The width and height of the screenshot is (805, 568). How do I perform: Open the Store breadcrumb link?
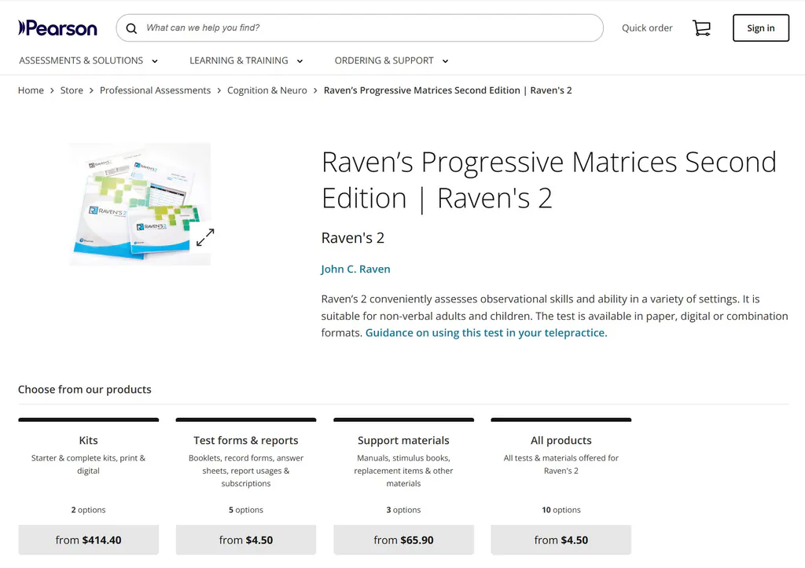[72, 90]
